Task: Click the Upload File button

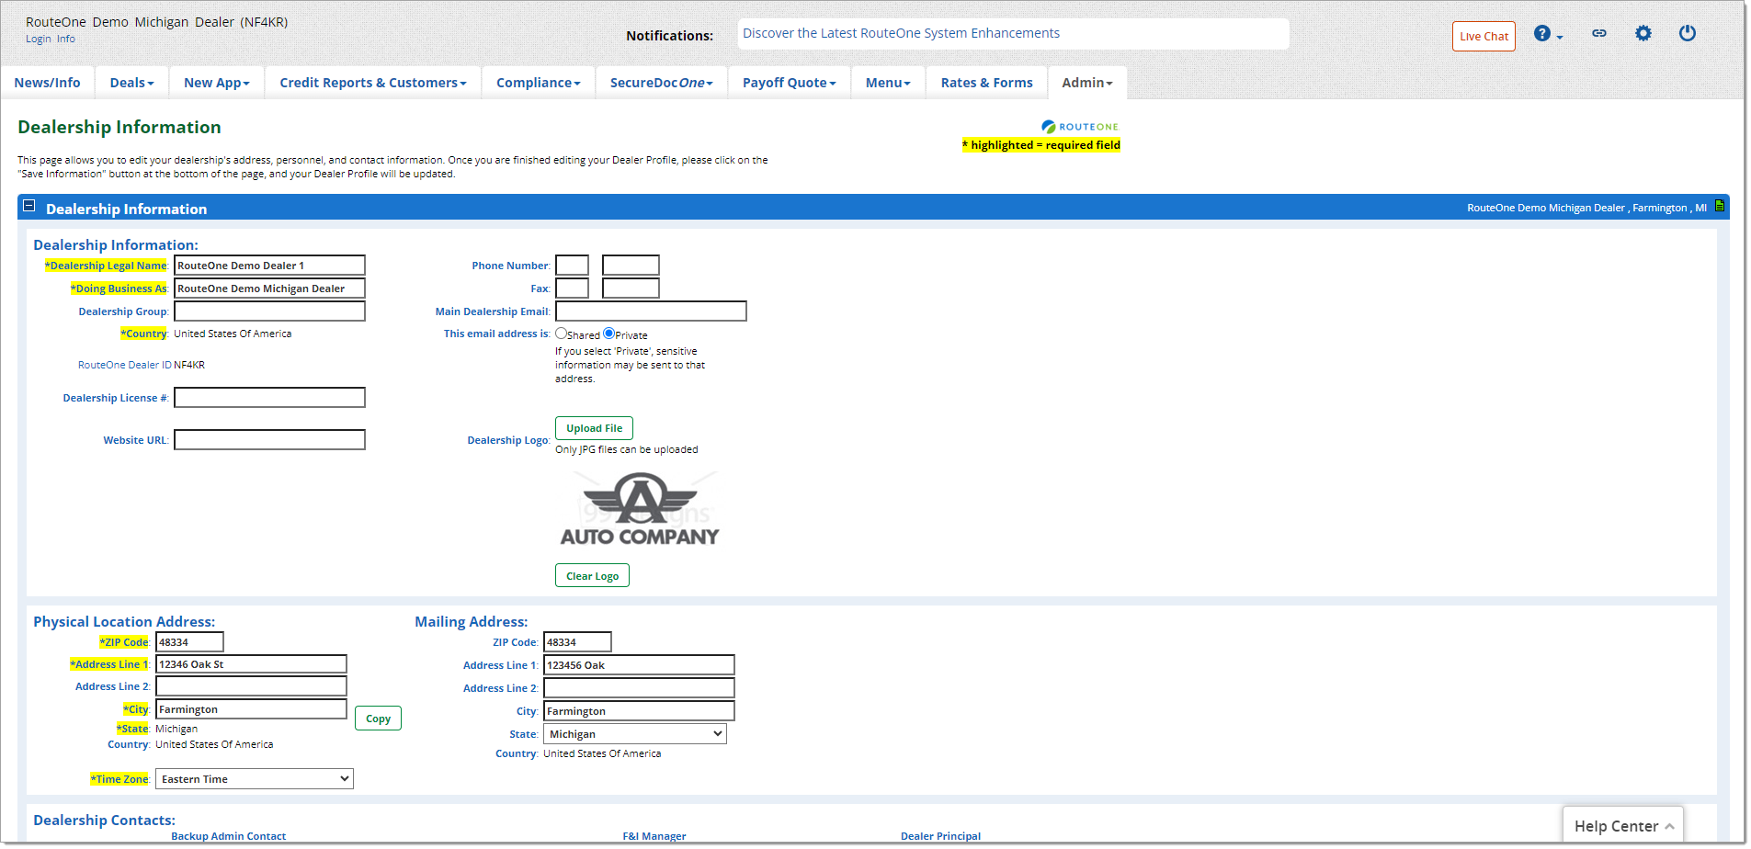Action: point(594,428)
